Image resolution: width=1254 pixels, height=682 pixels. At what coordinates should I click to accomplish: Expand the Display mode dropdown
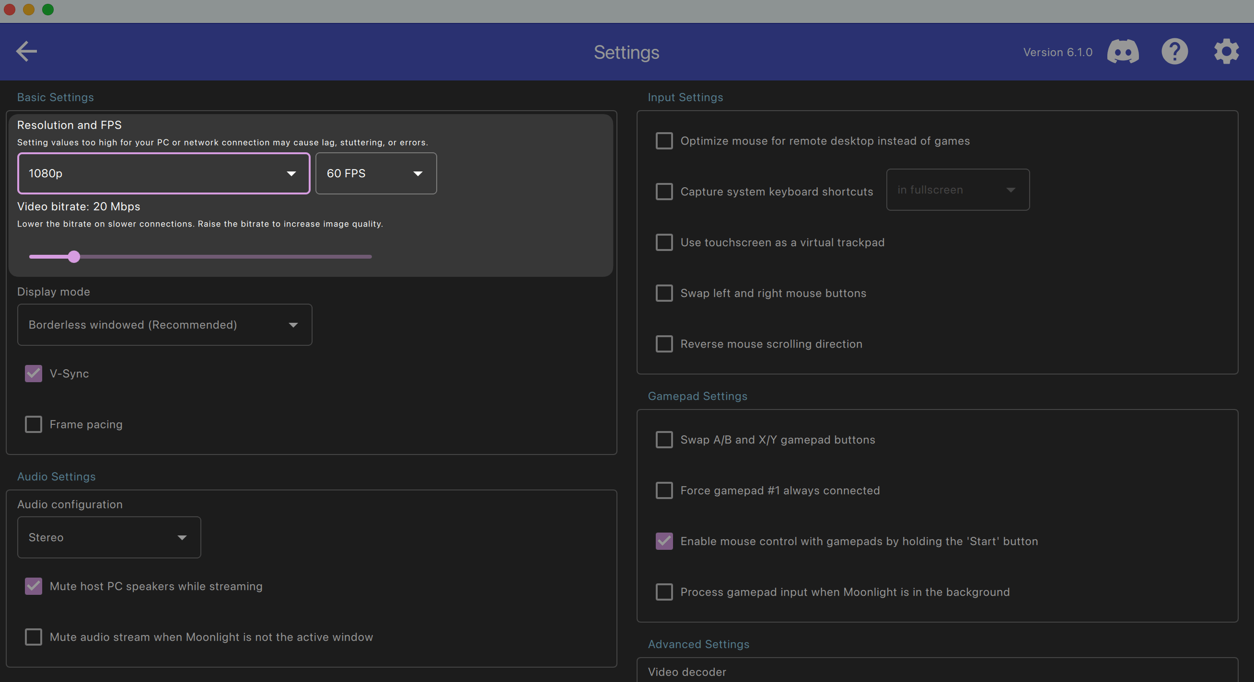(164, 325)
